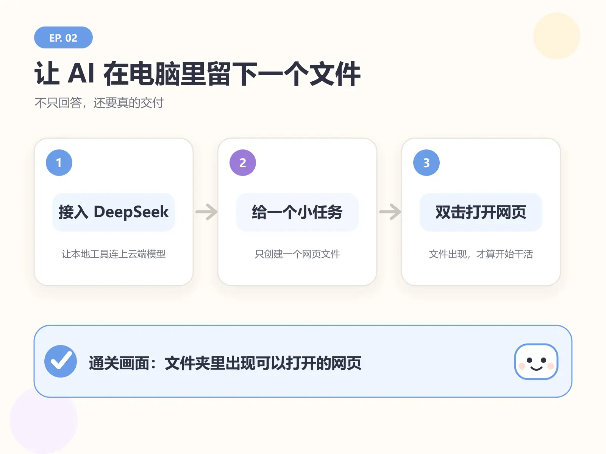This screenshot has width=606, height=454.
Task: Click the purple step 2 circle
Action: point(243,163)
